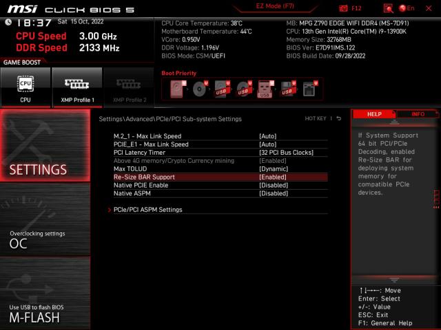
Task: Click the help panel bottom scroll handle
Action: (394, 280)
